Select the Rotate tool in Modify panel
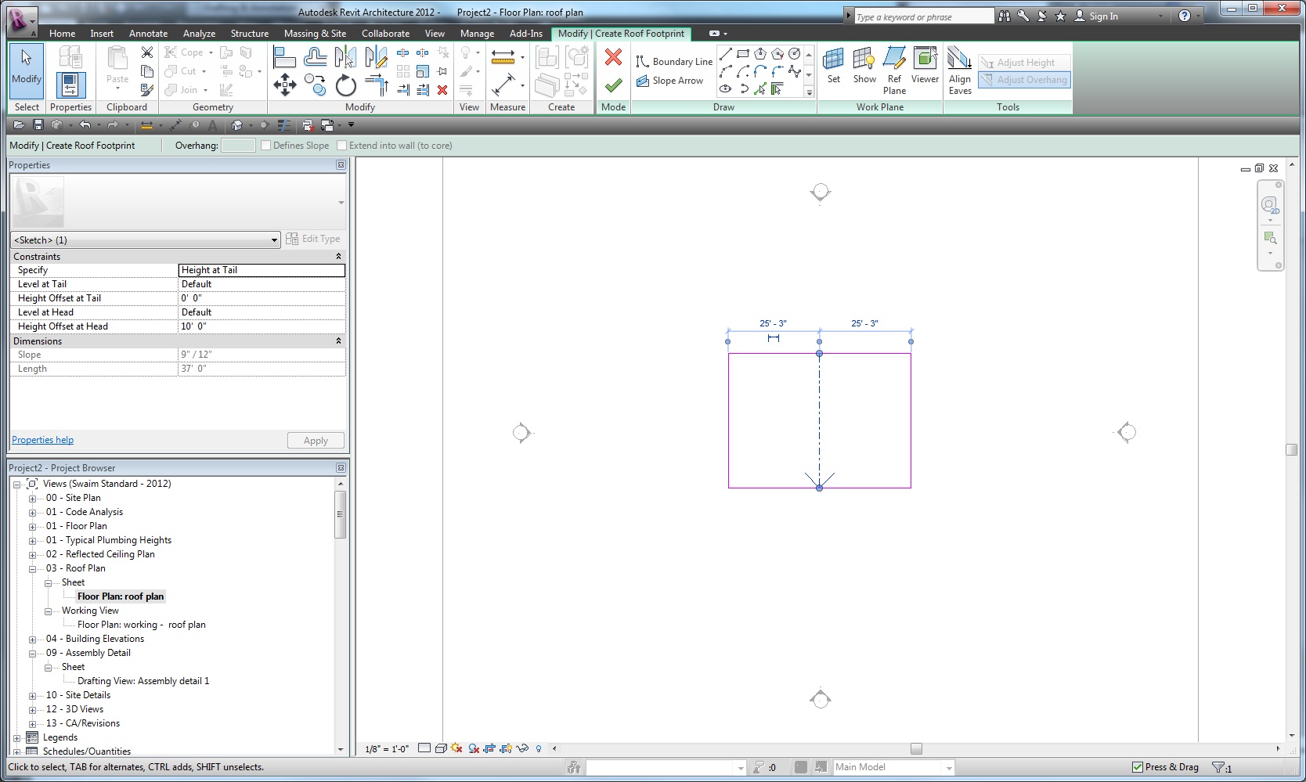 [x=345, y=85]
